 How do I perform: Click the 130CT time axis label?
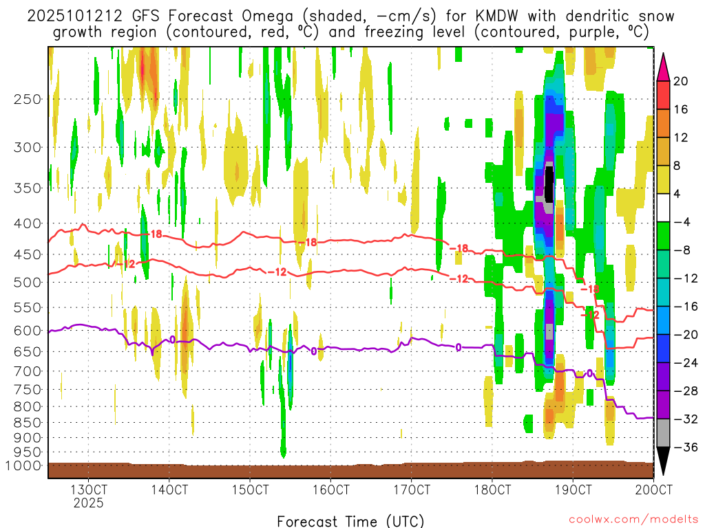click(89, 489)
